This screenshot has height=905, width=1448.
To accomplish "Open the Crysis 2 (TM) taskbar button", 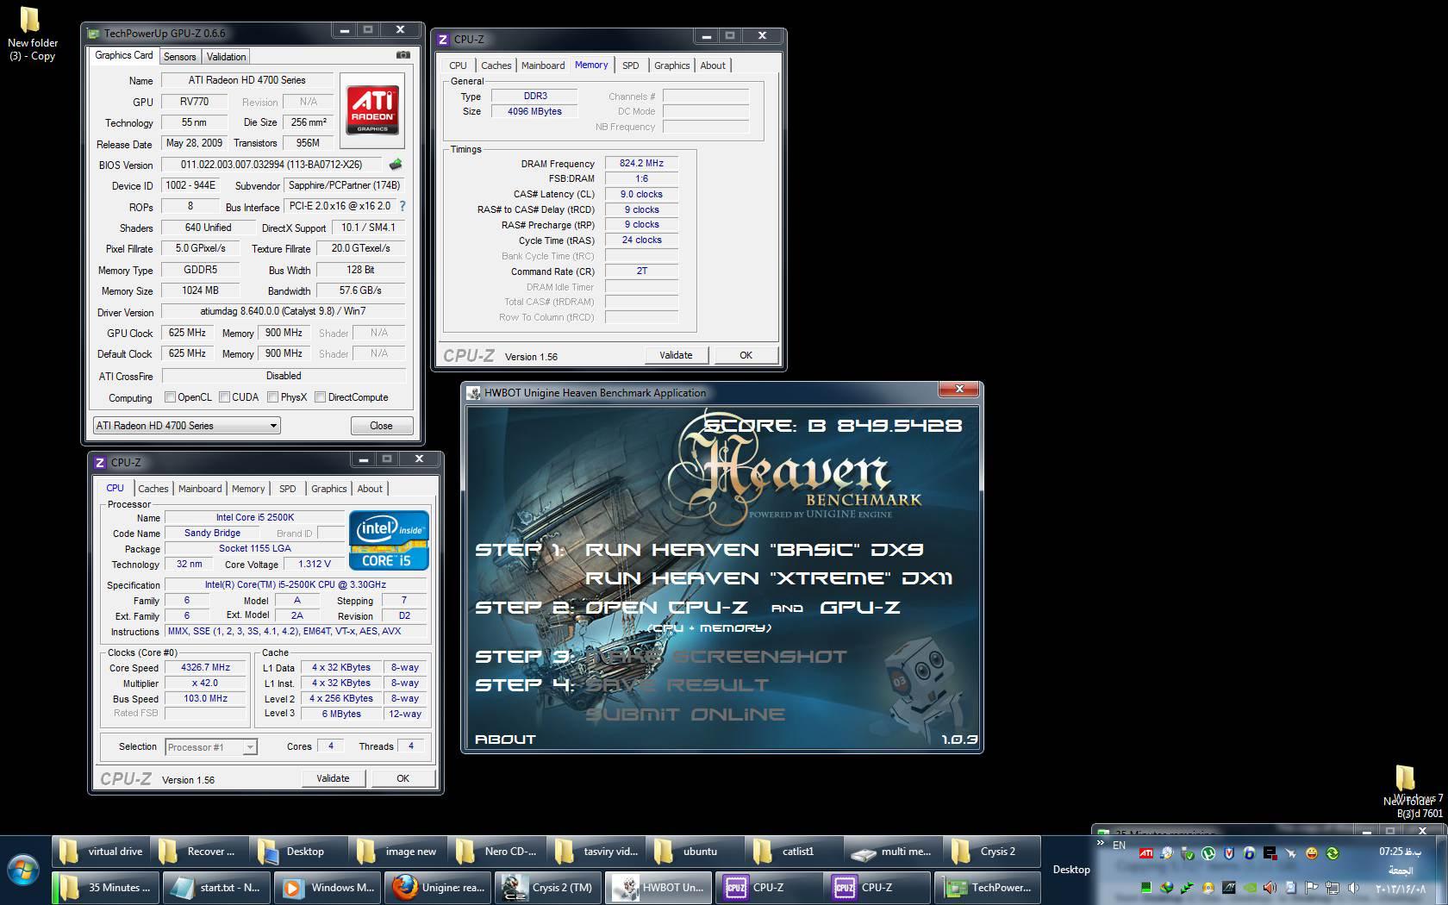I will [x=548, y=887].
